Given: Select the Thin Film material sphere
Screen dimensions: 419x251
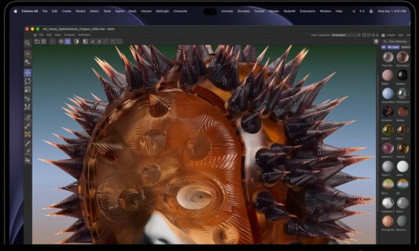Looking at the screenshot, I should pos(388,57).
